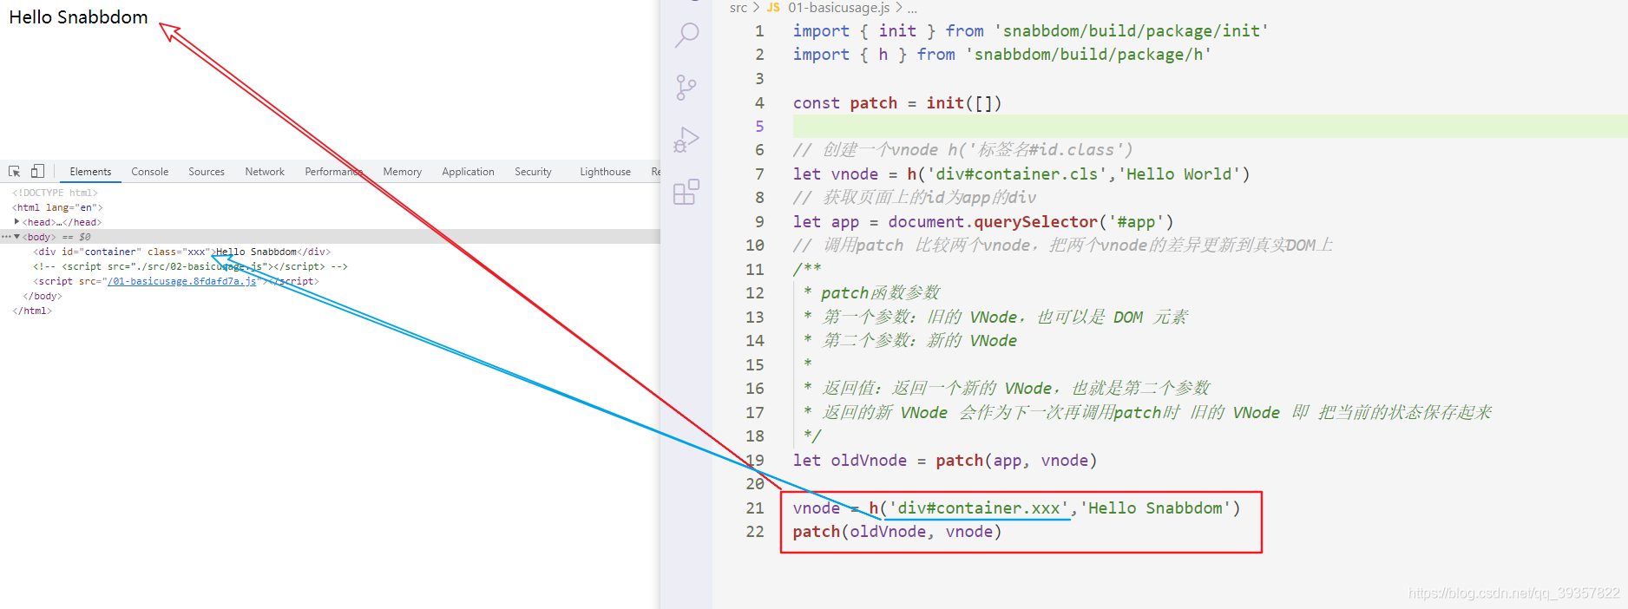This screenshot has height=609, width=1628.
Task: Toggle device toolbar in DevTools
Action: pos(37,172)
